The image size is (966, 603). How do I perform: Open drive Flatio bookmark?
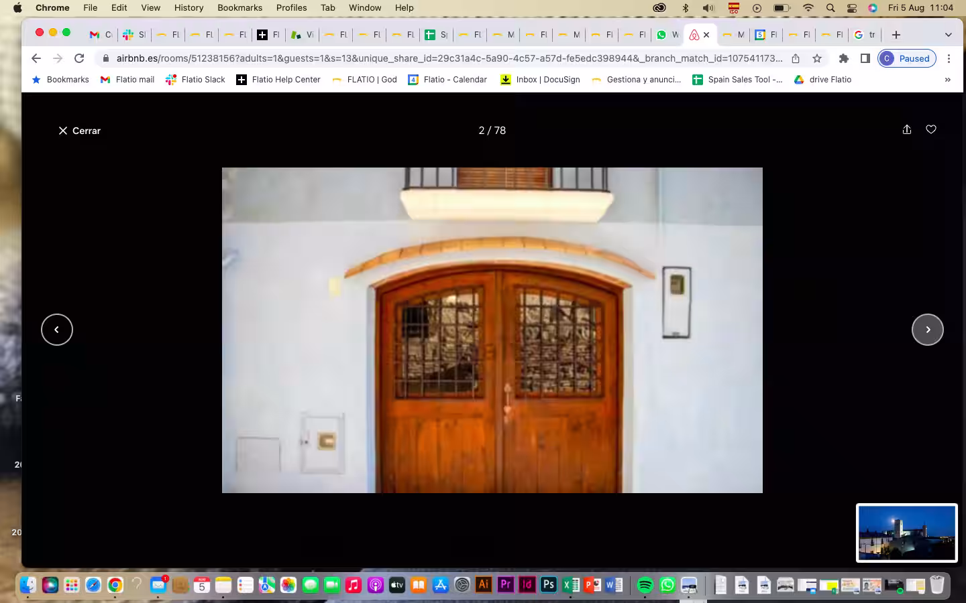coord(822,80)
